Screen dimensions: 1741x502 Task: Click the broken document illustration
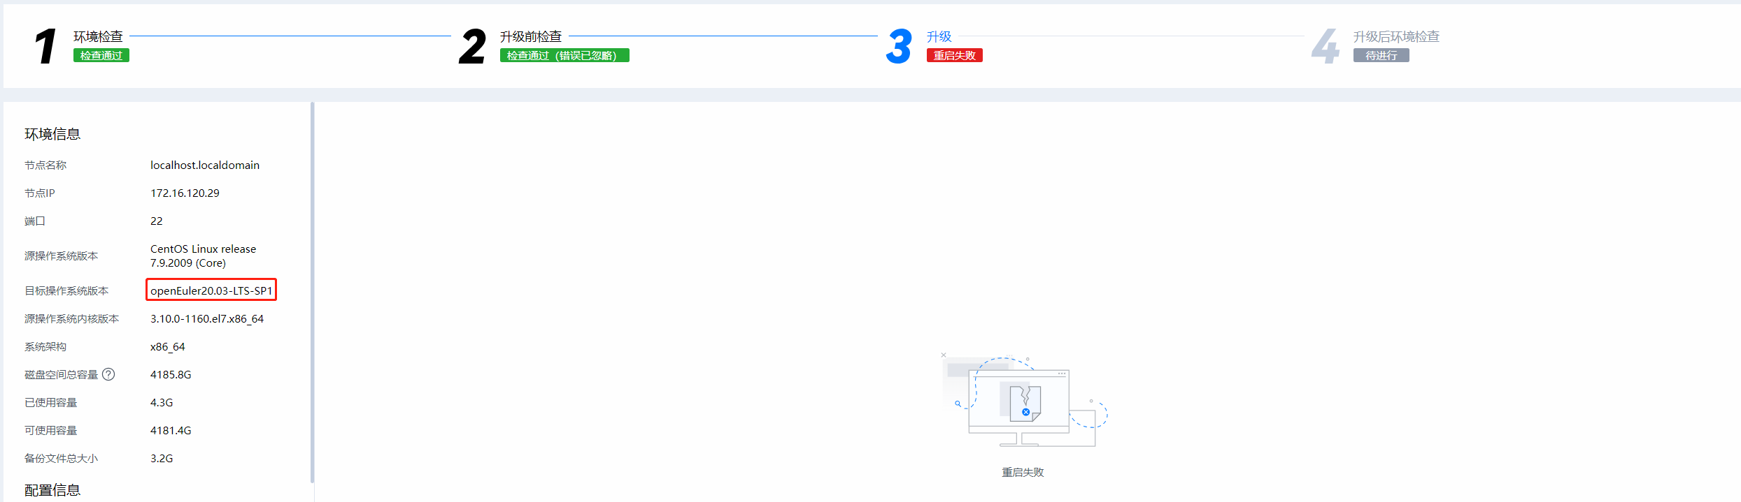(1025, 403)
